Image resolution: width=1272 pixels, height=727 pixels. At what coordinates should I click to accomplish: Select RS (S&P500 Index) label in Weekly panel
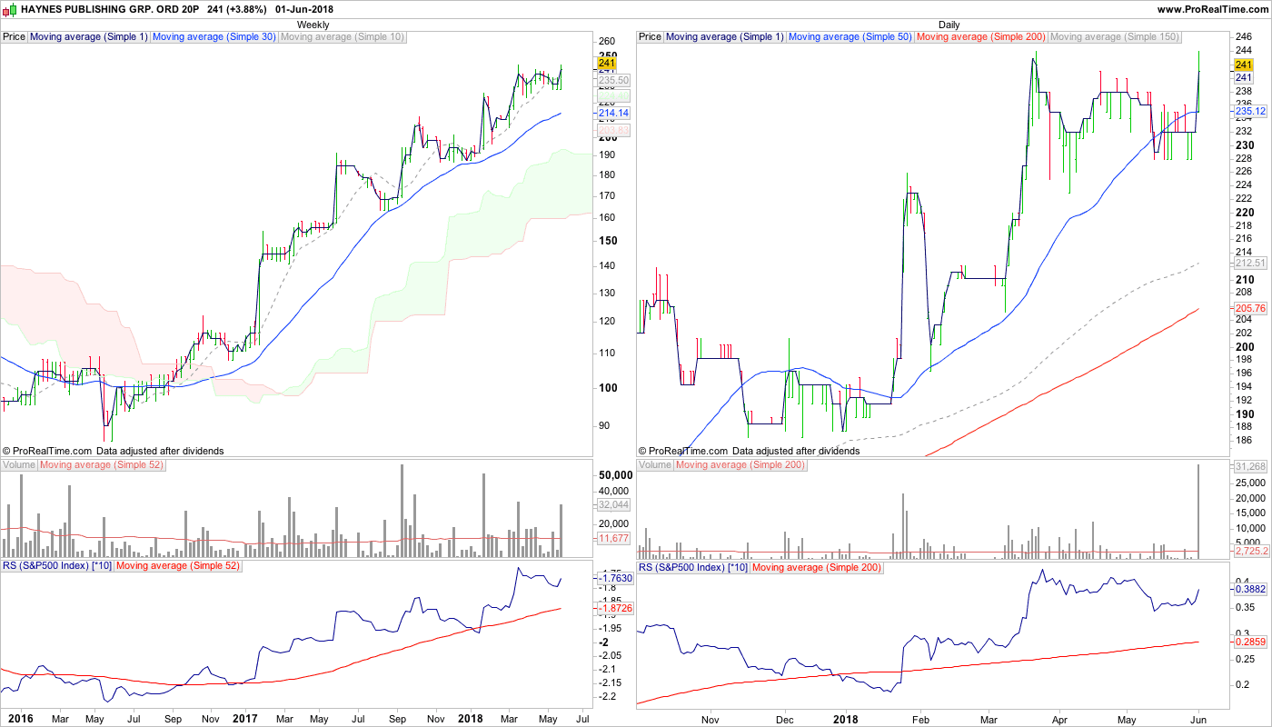57,566
